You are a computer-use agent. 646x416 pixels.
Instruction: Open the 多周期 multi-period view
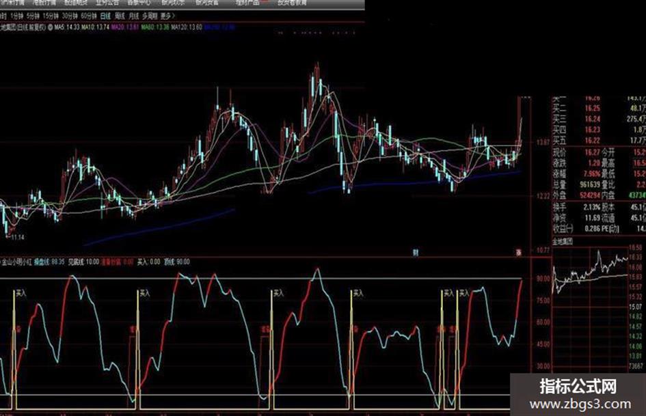pyautogui.click(x=150, y=16)
